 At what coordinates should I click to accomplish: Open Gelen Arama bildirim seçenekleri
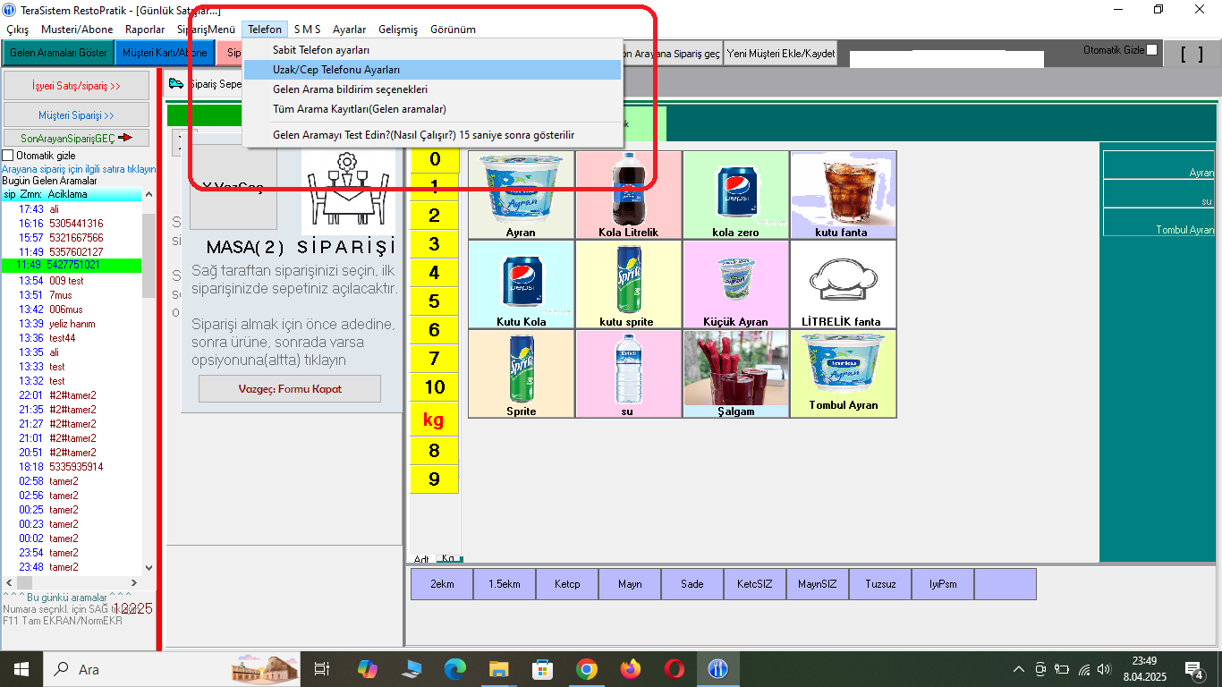(432, 89)
